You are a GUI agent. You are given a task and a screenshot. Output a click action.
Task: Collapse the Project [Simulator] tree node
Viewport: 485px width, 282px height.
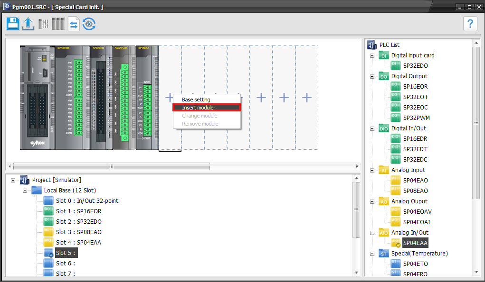[13, 180]
